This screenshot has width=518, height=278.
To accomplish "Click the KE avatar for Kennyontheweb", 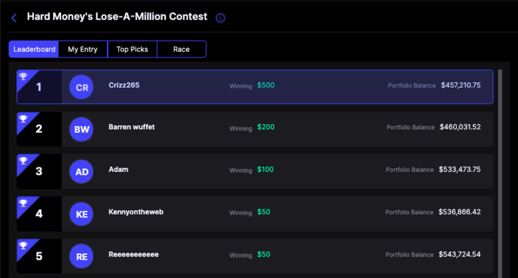I will pos(82,214).
